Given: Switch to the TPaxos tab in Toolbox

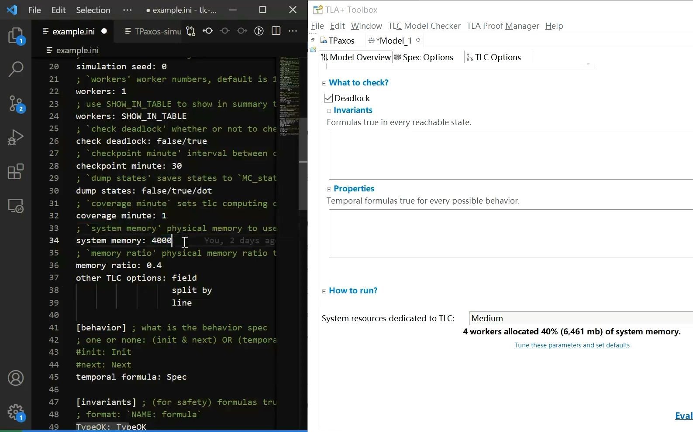Looking at the screenshot, I should click(x=337, y=41).
